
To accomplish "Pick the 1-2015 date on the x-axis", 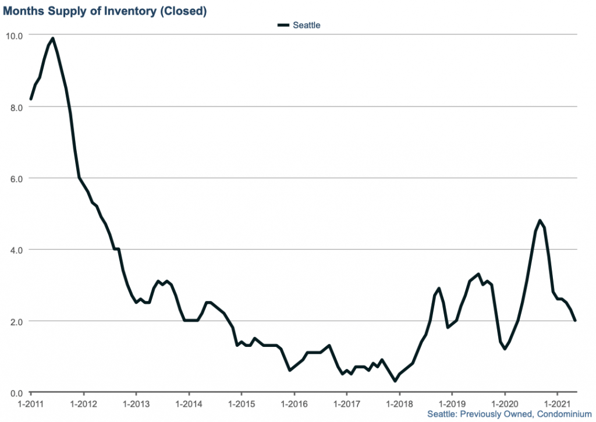I will tap(241, 403).
